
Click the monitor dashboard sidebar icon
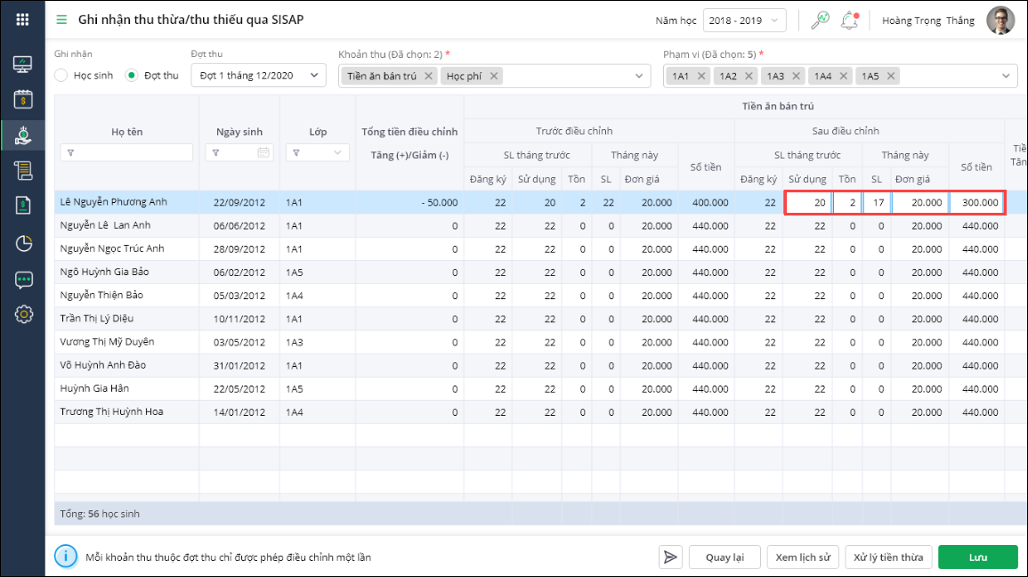(23, 64)
